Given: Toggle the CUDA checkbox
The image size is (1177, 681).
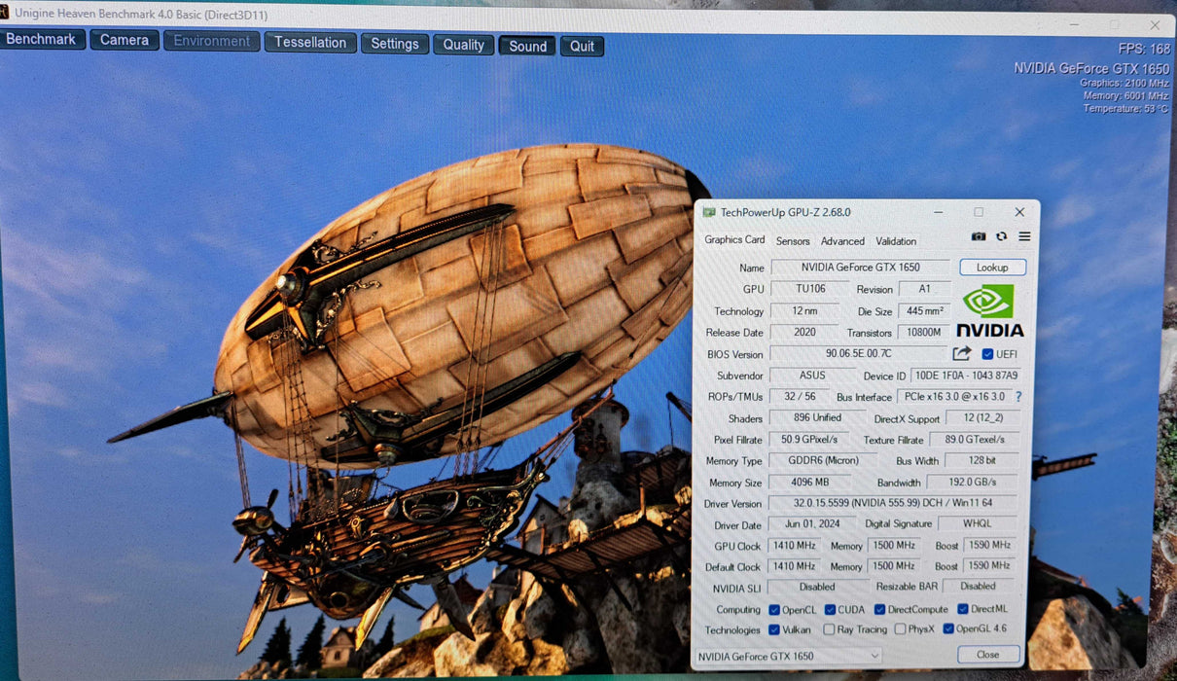Looking at the screenshot, I should 830,610.
